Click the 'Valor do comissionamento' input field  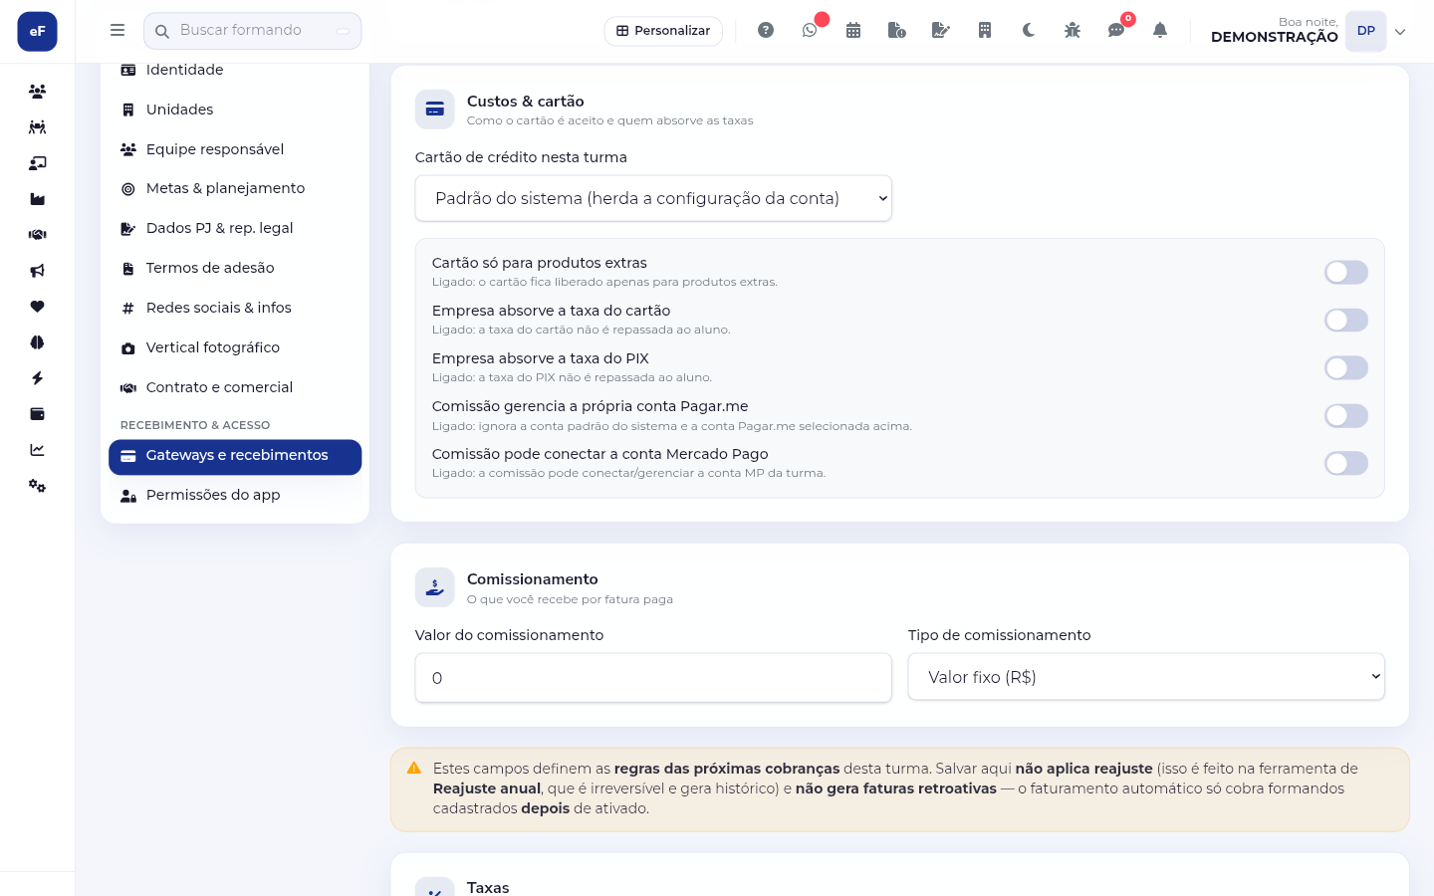pyautogui.click(x=653, y=678)
